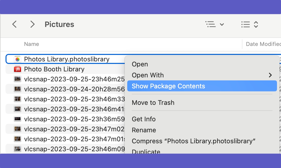Select Photos Library.photoslibrary file name

pyautogui.click(x=67, y=59)
